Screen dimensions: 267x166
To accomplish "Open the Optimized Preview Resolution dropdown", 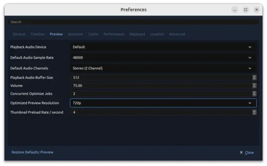I will 163,103.
